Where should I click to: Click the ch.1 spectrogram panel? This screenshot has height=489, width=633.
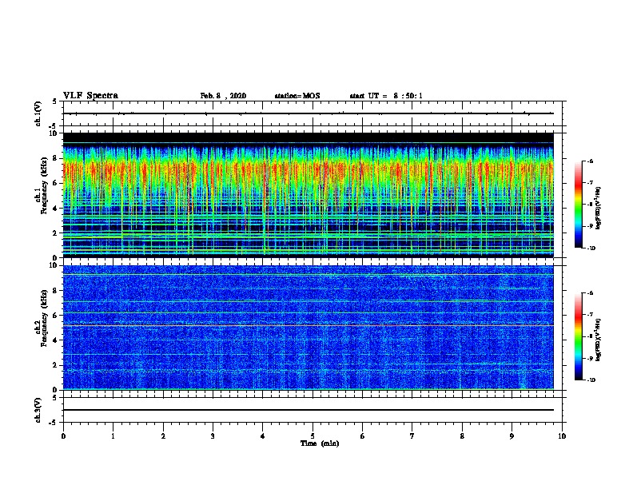[308, 195]
